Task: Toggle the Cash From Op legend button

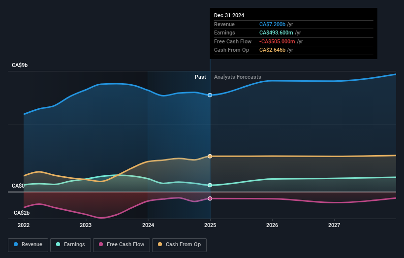Action: [x=179, y=245]
